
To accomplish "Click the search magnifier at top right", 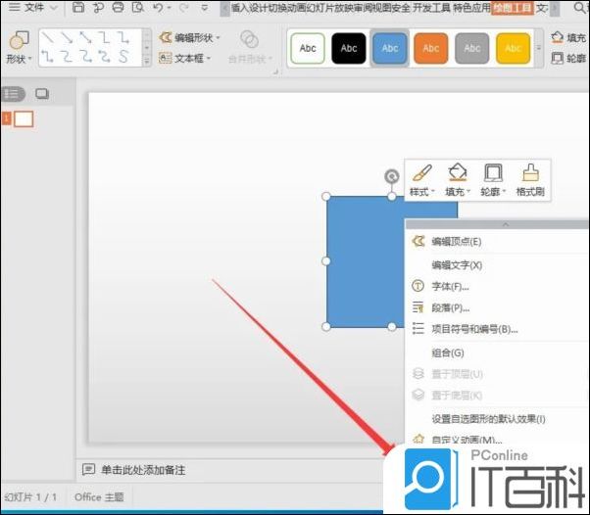I will click(x=580, y=7).
